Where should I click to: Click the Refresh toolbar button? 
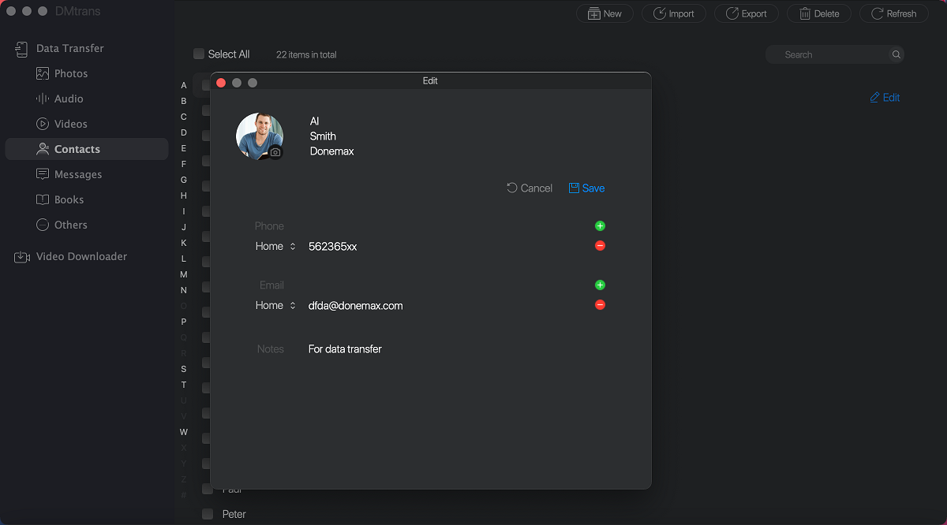[x=893, y=13]
